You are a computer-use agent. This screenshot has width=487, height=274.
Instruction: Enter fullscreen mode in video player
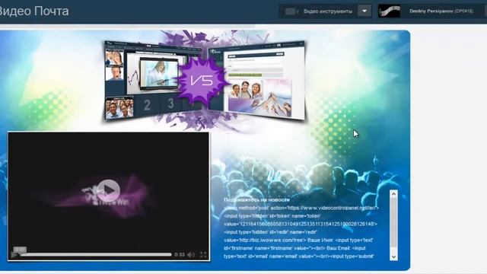coord(203,255)
